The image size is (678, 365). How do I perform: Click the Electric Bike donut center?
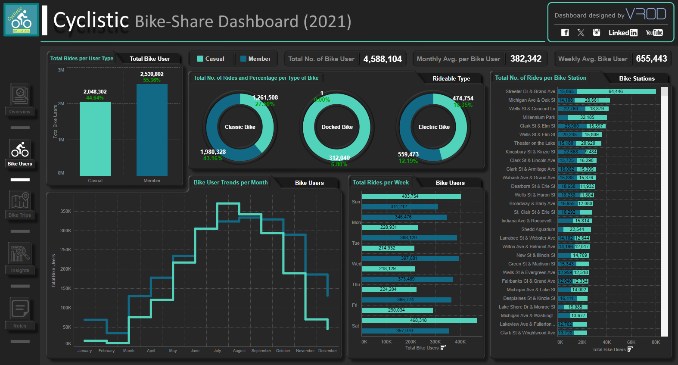pos(434,127)
